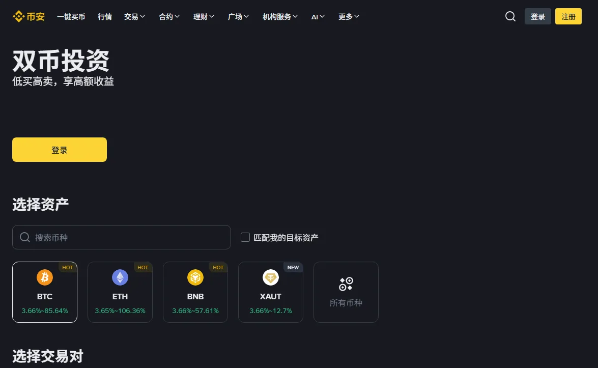598x368 pixels.
Task: Focus the 搜索币种 search field
Action: pos(121,237)
